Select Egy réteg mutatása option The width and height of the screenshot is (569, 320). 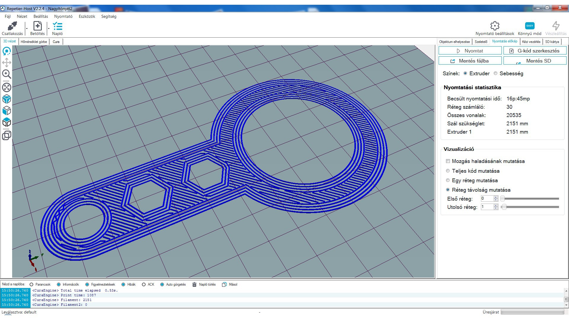[448, 180]
